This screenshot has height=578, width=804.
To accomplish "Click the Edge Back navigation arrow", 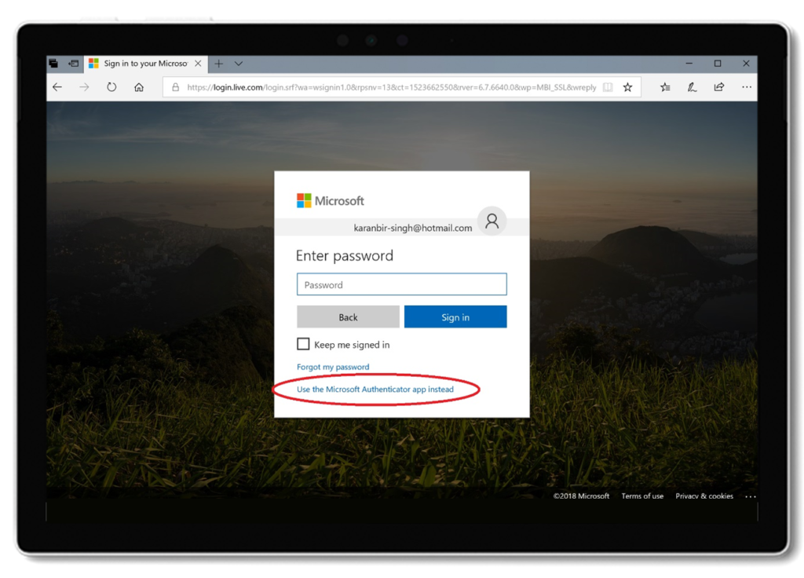I will (57, 87).
